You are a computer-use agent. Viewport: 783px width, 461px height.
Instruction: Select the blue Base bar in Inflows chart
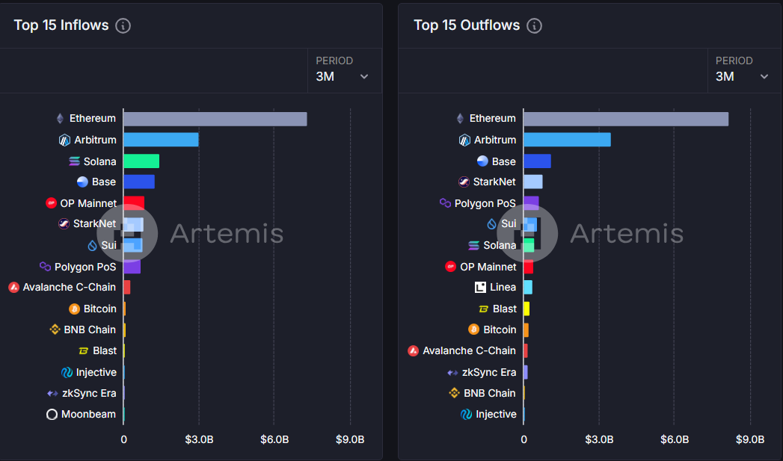[x=139, y=182]
